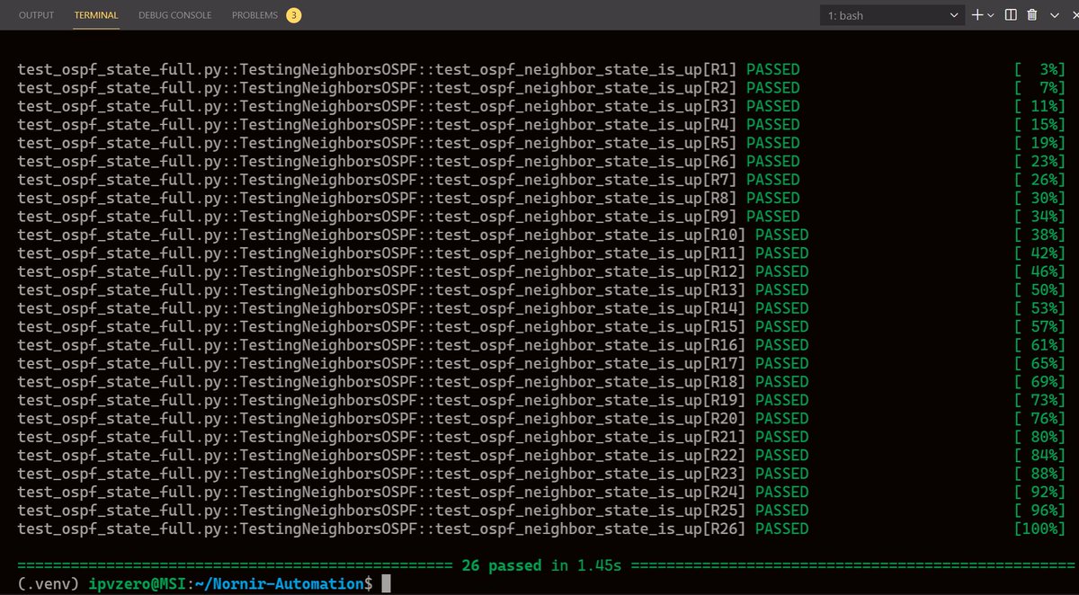1079x595 pixels.
Task: Select the TERMINAL tab
Action: point(96,15)
